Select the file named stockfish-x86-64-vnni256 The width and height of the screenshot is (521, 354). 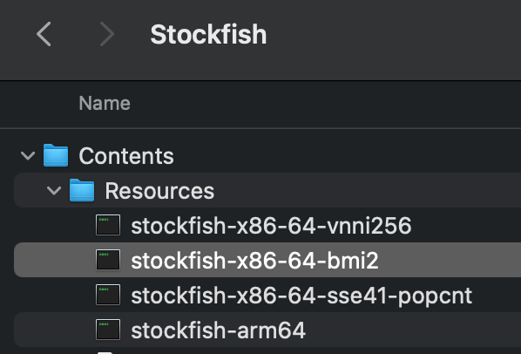[x=271, y=226]
